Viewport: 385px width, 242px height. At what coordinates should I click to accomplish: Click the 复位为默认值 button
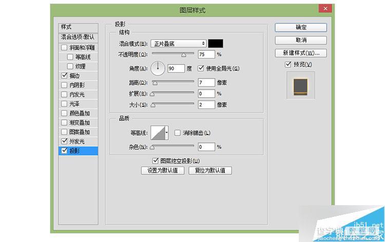[210, 170]
